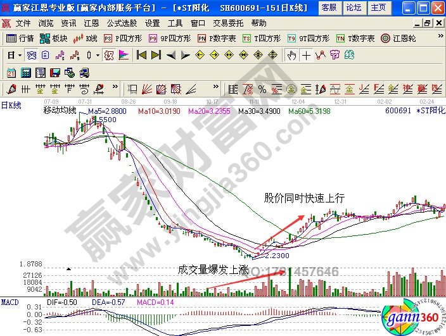Expand the candlestick style dropdown arrow
The height and width of the screenshot is (336, 446).
[98, 55]
